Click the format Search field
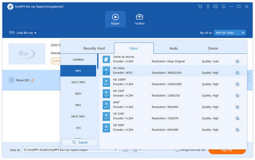Image resolution: width=255 pixels, height=160 pixels. click(80, 142)
